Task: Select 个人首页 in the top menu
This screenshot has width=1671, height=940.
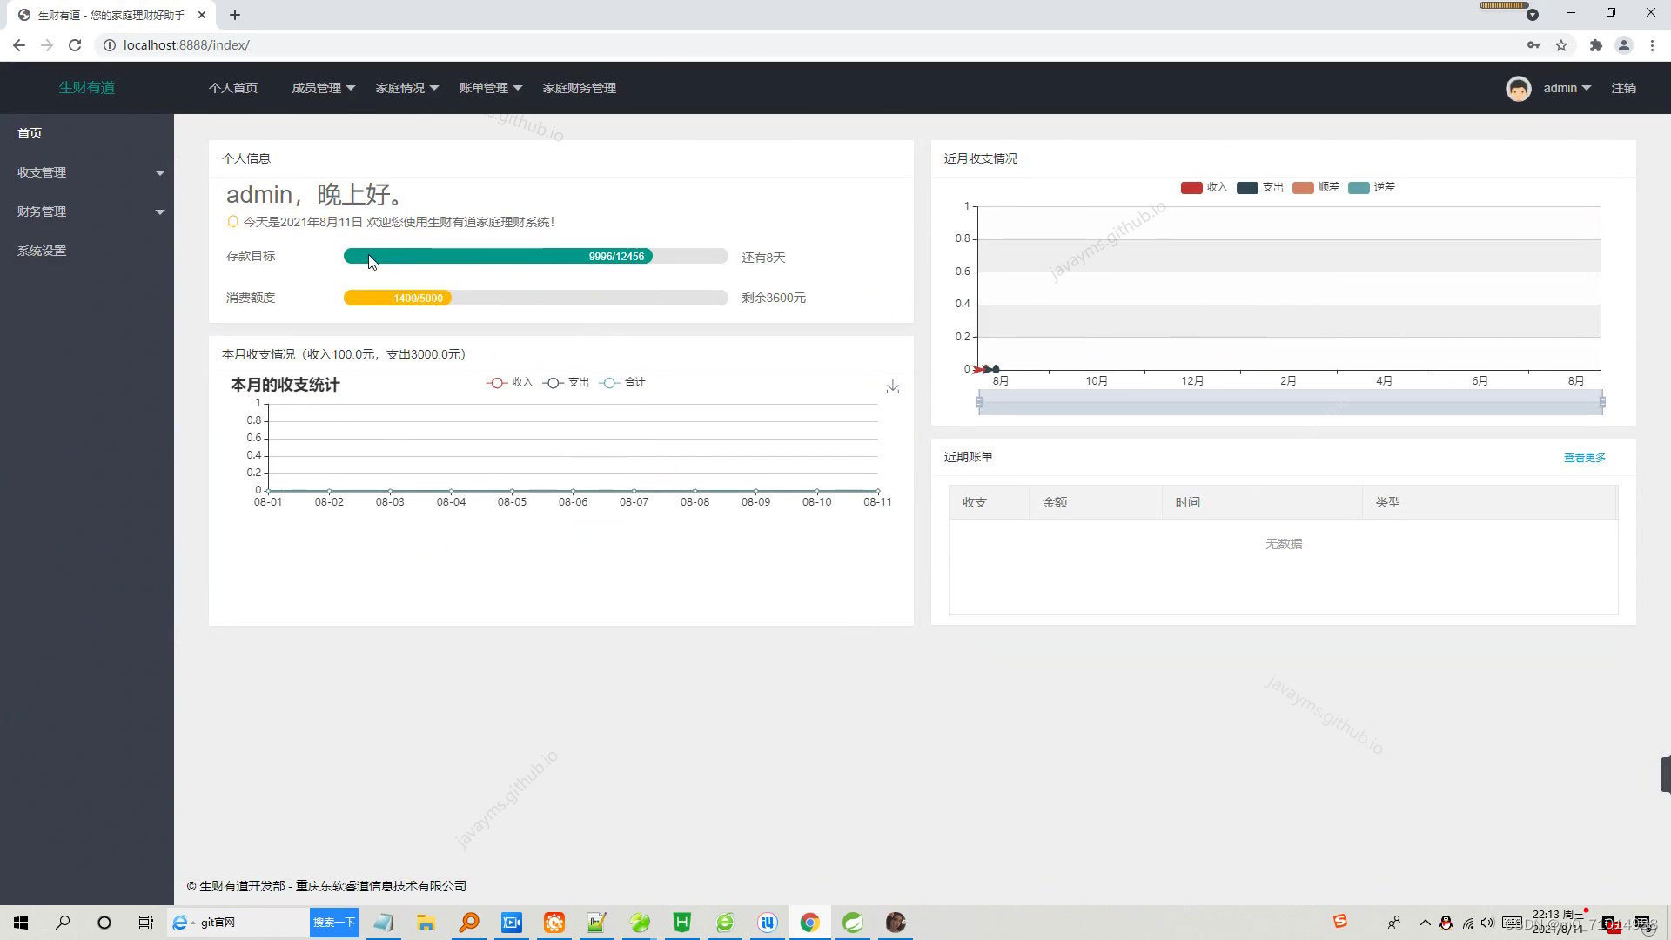Action: (233, 87)
